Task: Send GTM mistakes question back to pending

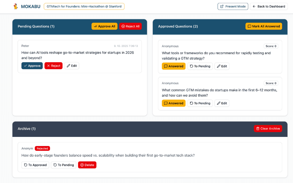Action: (200, 103)
